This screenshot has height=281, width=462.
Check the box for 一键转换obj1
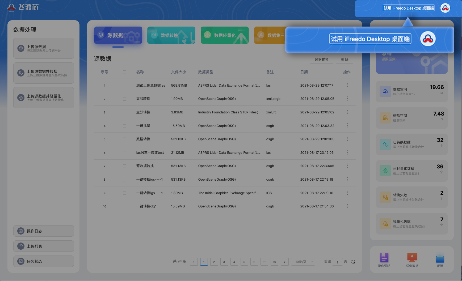click(x=124, y=206)
